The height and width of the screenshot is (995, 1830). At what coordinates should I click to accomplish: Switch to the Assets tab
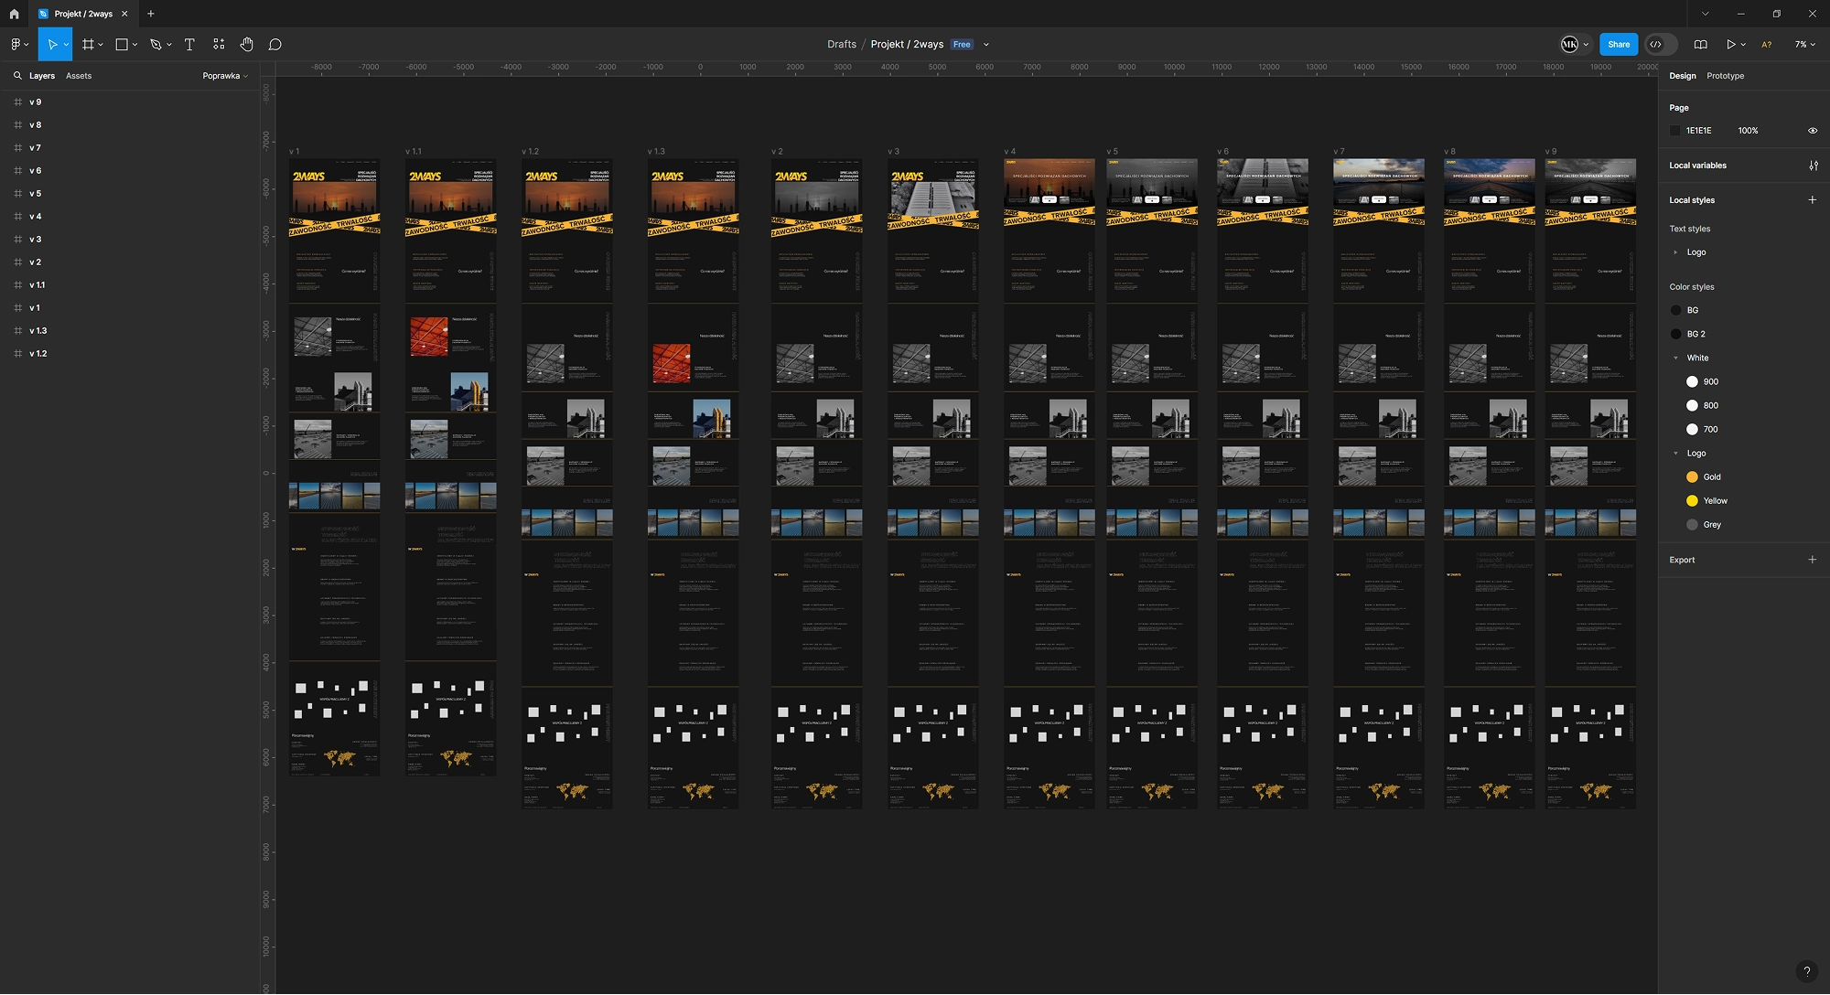click(79, 76)
